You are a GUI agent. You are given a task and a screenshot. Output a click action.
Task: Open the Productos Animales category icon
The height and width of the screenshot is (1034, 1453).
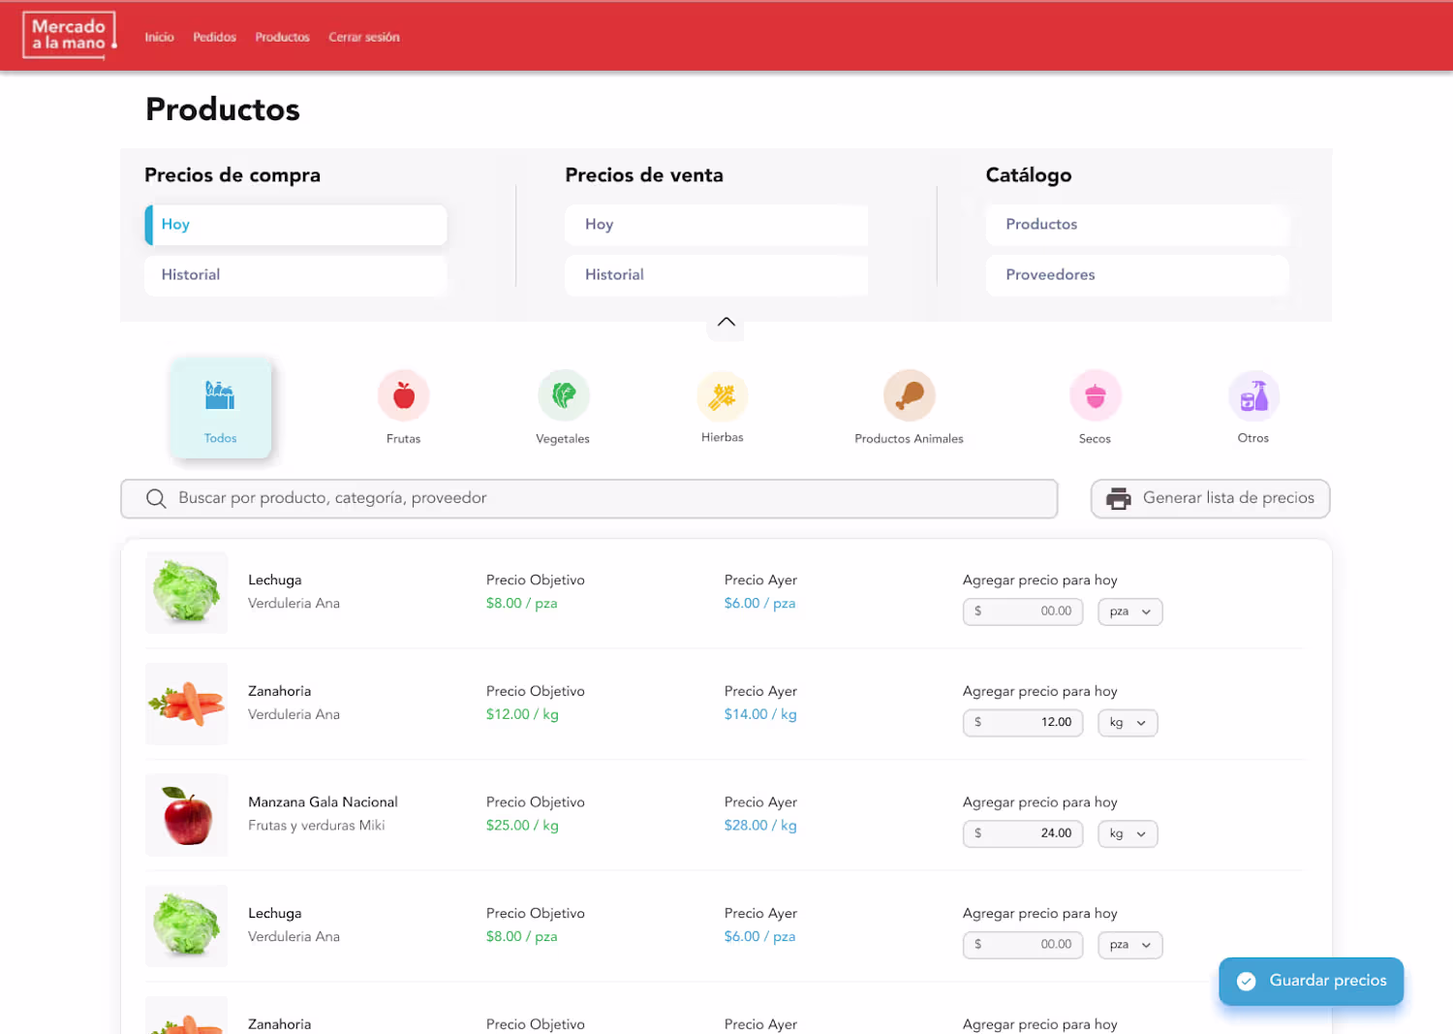(x=909, y=395)
